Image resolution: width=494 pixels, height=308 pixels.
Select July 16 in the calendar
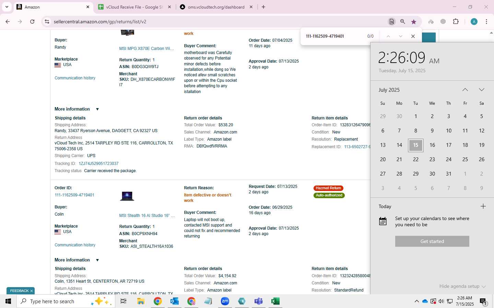coord(432,145)
